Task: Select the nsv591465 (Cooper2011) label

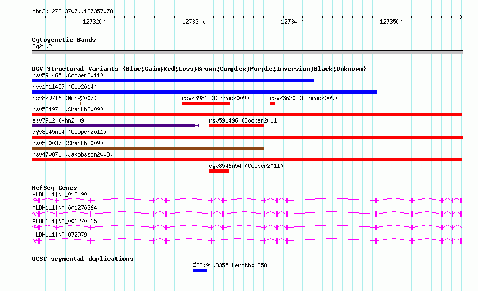Action: [x=68, y=75]
